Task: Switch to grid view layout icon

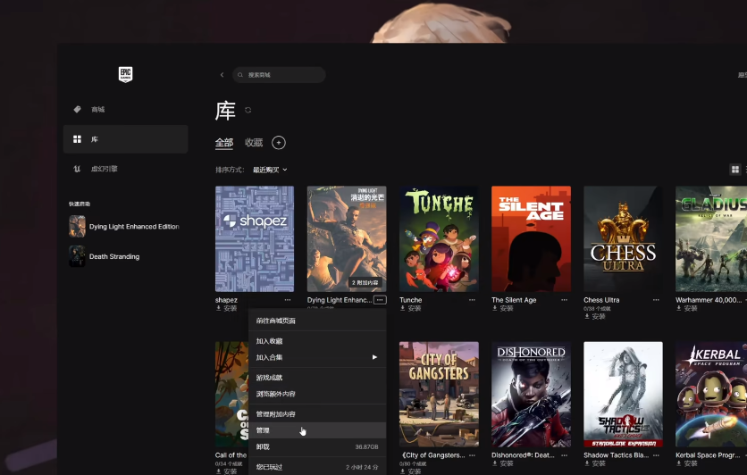Action: click(735, 169)
